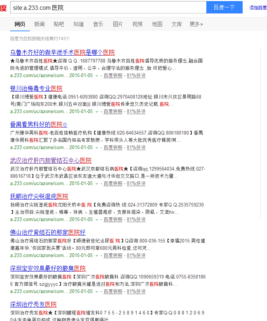267x321 pixels.
Task: Open result 抚顺治疗尖锐湿疣医院
Action: (39, 197)
